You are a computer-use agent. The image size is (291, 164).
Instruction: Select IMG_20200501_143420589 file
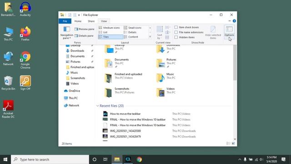(125, 131)
